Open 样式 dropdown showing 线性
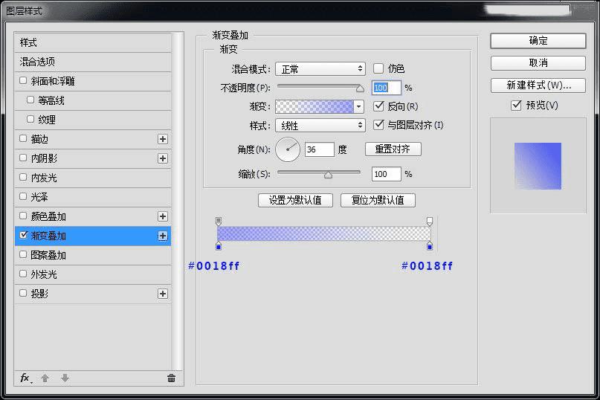 tap(320, 126)
